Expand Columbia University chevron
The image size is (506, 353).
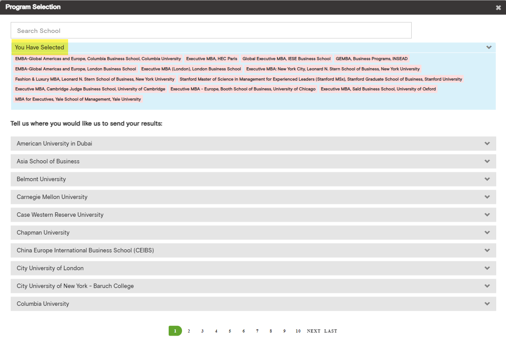[x=487, y=304]
